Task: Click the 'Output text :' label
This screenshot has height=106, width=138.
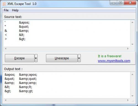Action: [13, 69]
